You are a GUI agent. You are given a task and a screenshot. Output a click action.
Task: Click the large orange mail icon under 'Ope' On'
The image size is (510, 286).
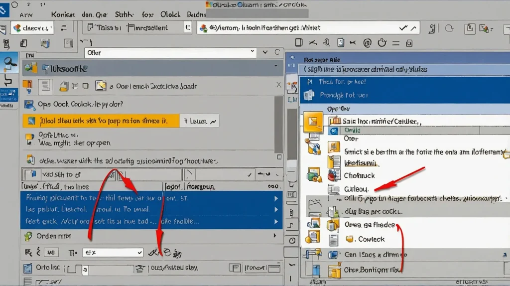tap(313, 122)
